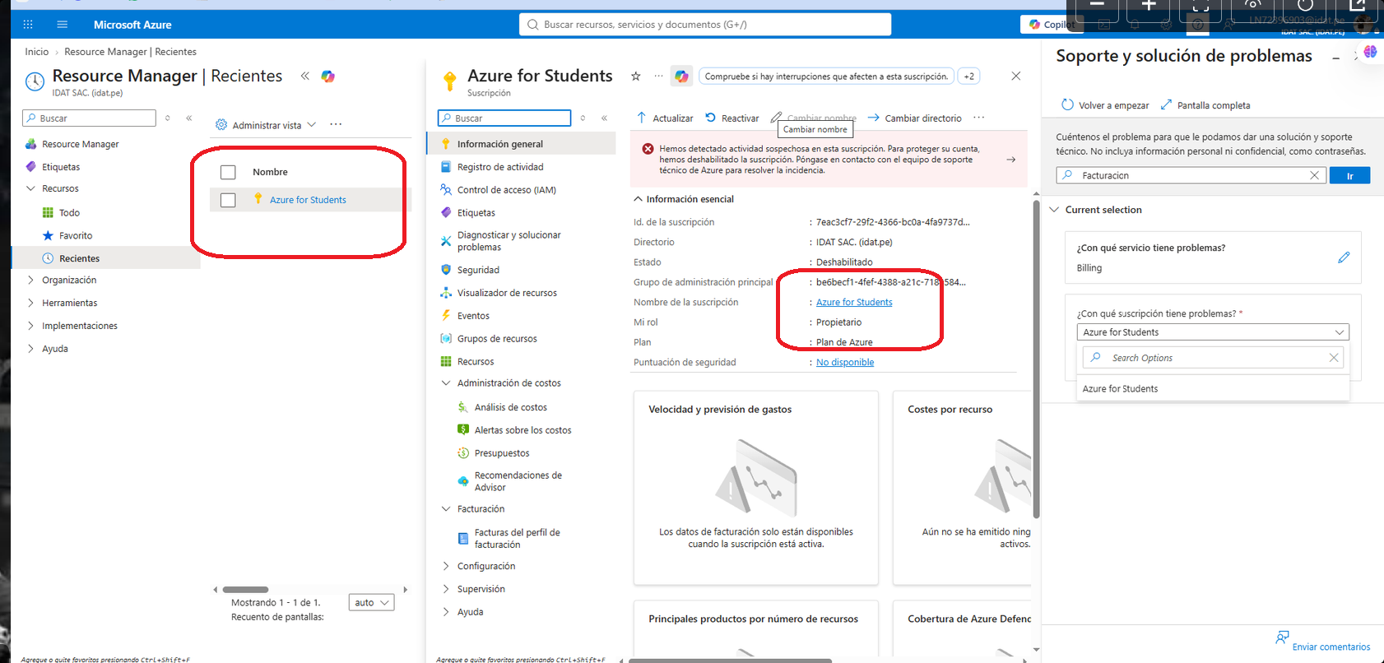Focus the top Buscar recursos search box

coord(705,25)
